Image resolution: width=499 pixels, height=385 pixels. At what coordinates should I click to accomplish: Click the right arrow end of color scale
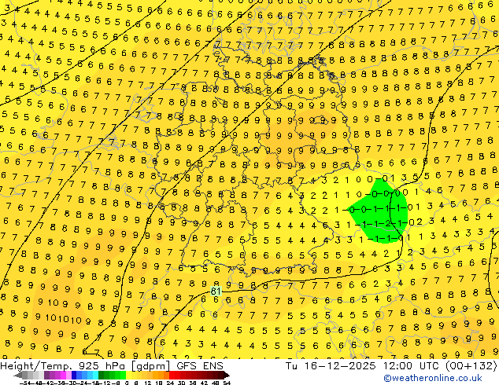coord(227,376)
